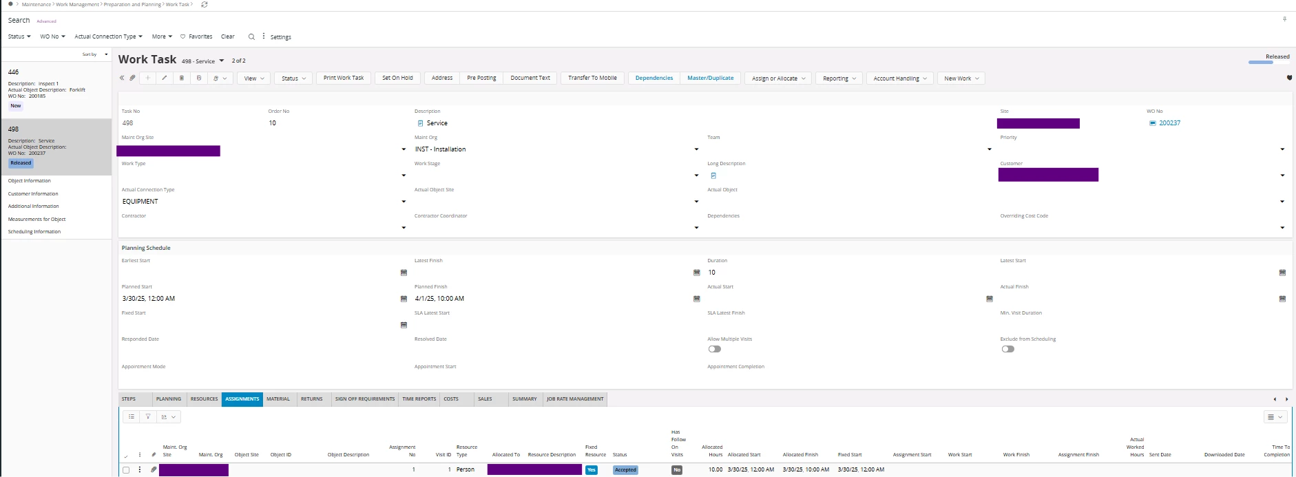Open calendar for Fixed Start
Viewport: 1296px width, 477px height.
tap(404, 325)
